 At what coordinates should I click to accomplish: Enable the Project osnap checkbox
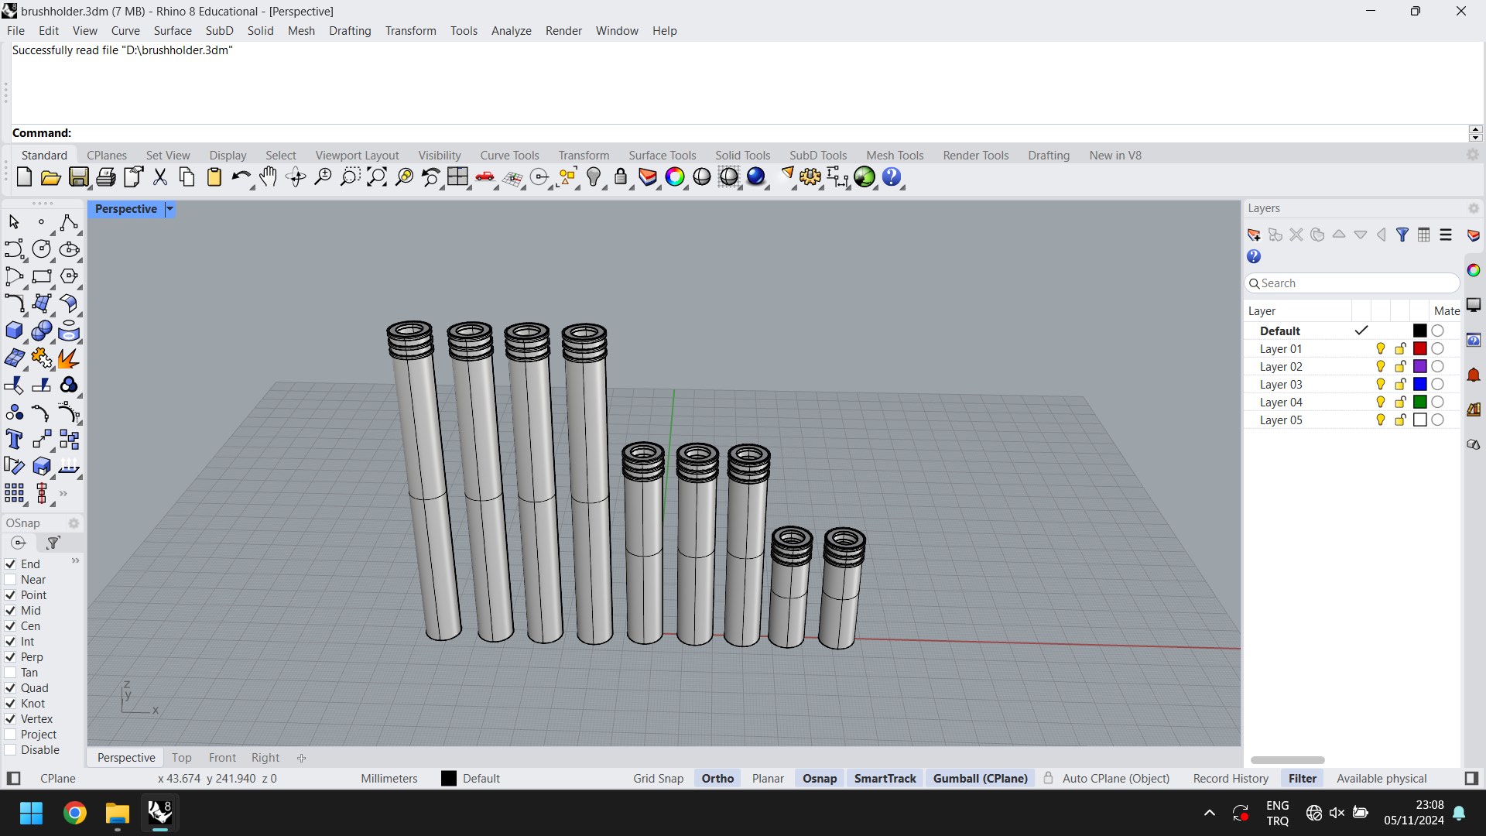tap(10, 735)
